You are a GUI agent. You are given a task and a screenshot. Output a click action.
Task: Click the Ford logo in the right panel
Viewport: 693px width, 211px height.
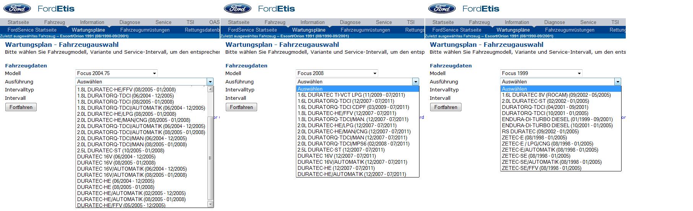tap(442, 8)
